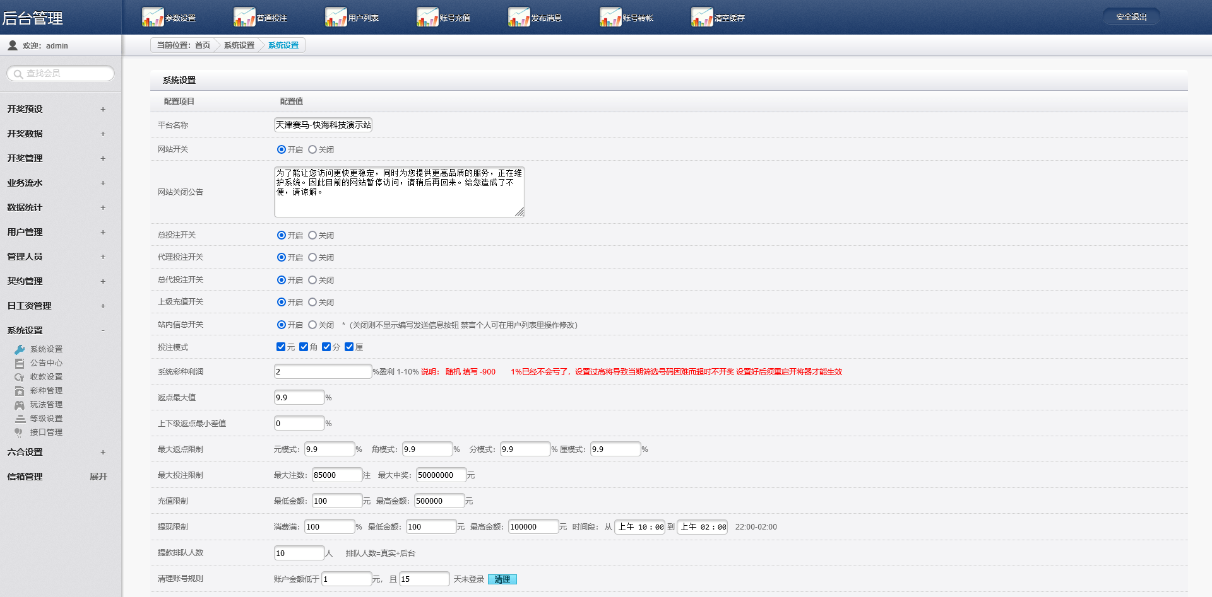This screenshot has width=1212, height=597.
Task: Open 账号充值 via its toolbar icon
Action: pos(427,18)
